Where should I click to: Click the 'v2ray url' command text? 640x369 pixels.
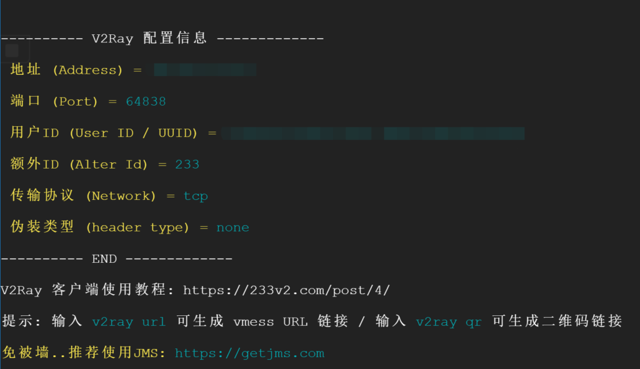[x=129, y=322]
